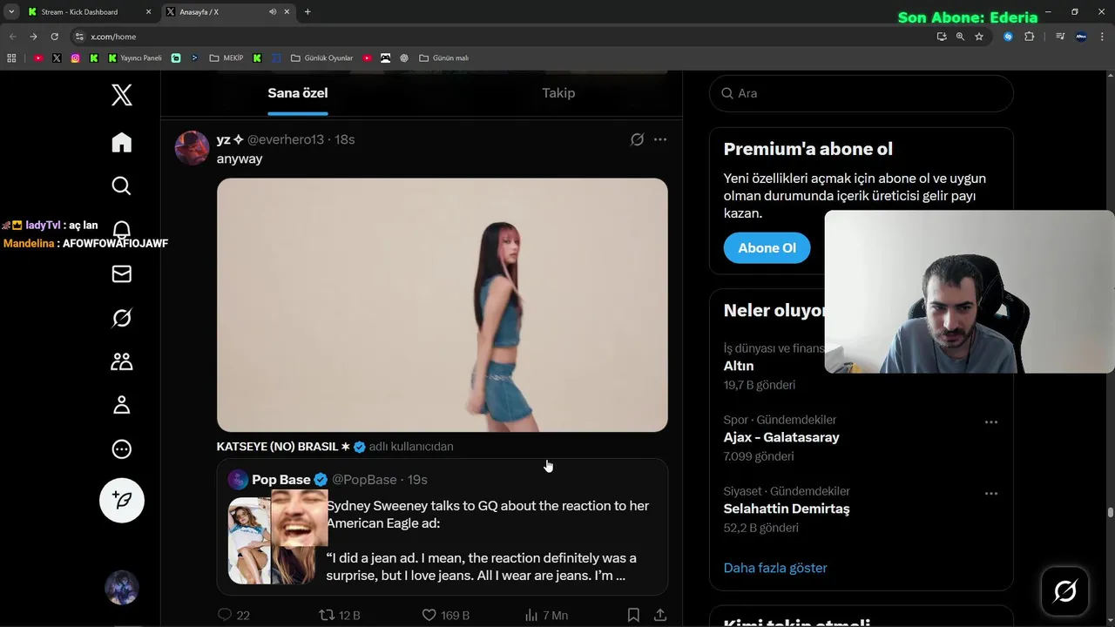Open Communities people icon

[x=122, y=361]
